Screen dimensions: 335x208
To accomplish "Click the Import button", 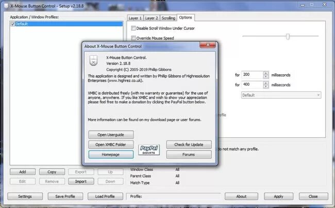I will [81, 181].
